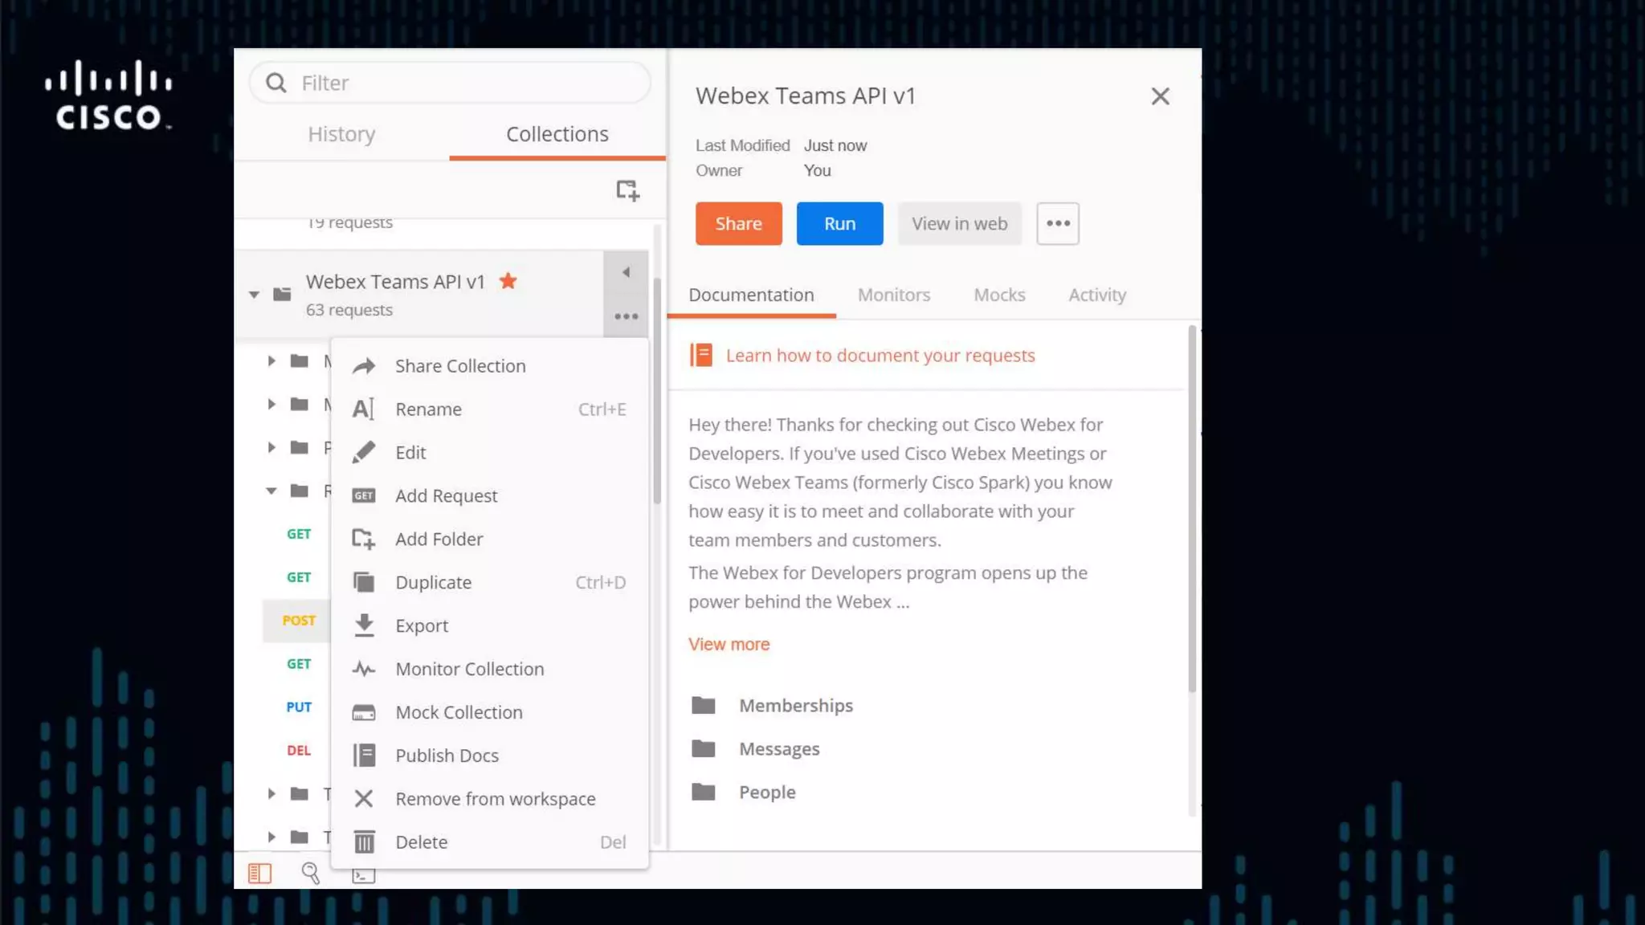Click the new collection icon

[627, 190]
